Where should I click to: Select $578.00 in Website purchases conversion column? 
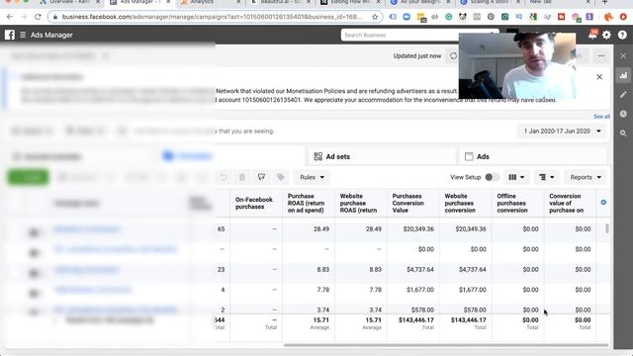475,310
